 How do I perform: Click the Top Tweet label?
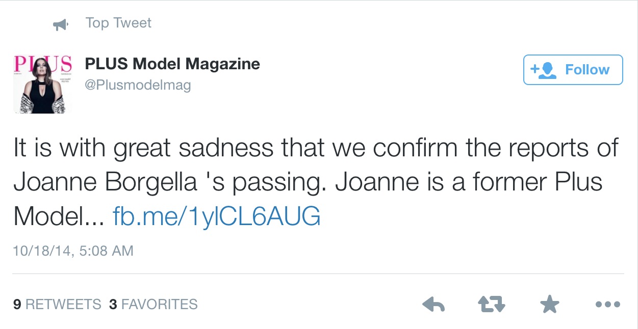coord(118,23)
